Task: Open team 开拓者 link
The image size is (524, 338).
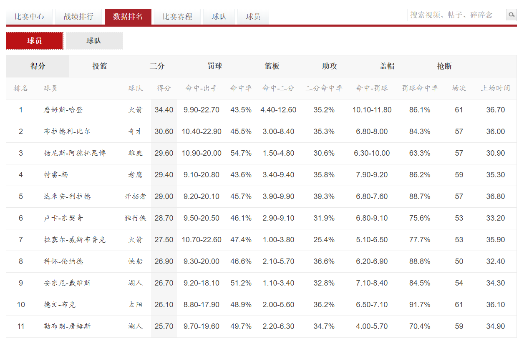Action: pyautogui.click(x=136, y=196)
